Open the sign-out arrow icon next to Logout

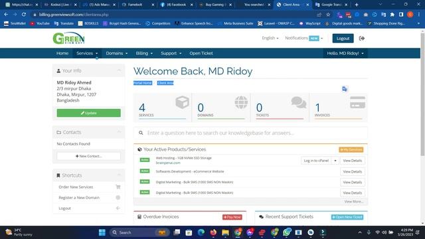361,39
